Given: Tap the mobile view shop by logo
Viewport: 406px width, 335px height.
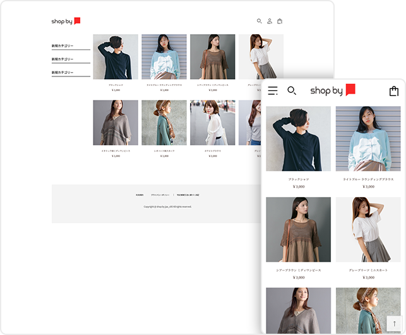Looking at the screenshot, I should pyautogui.click(x=333, y=90).
